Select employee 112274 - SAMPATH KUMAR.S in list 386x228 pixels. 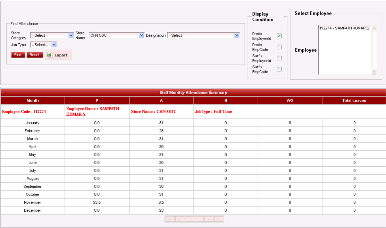[x=344, y=28]
